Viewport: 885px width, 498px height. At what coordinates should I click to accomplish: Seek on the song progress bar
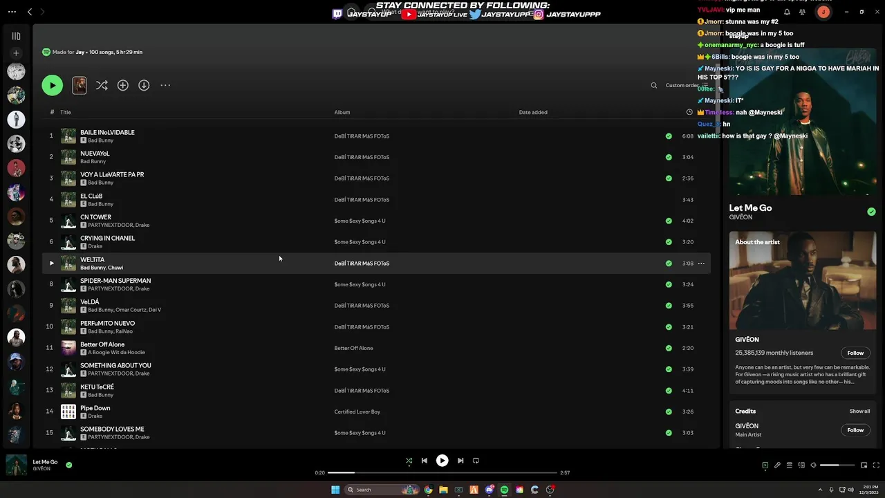tap(442, 473)
